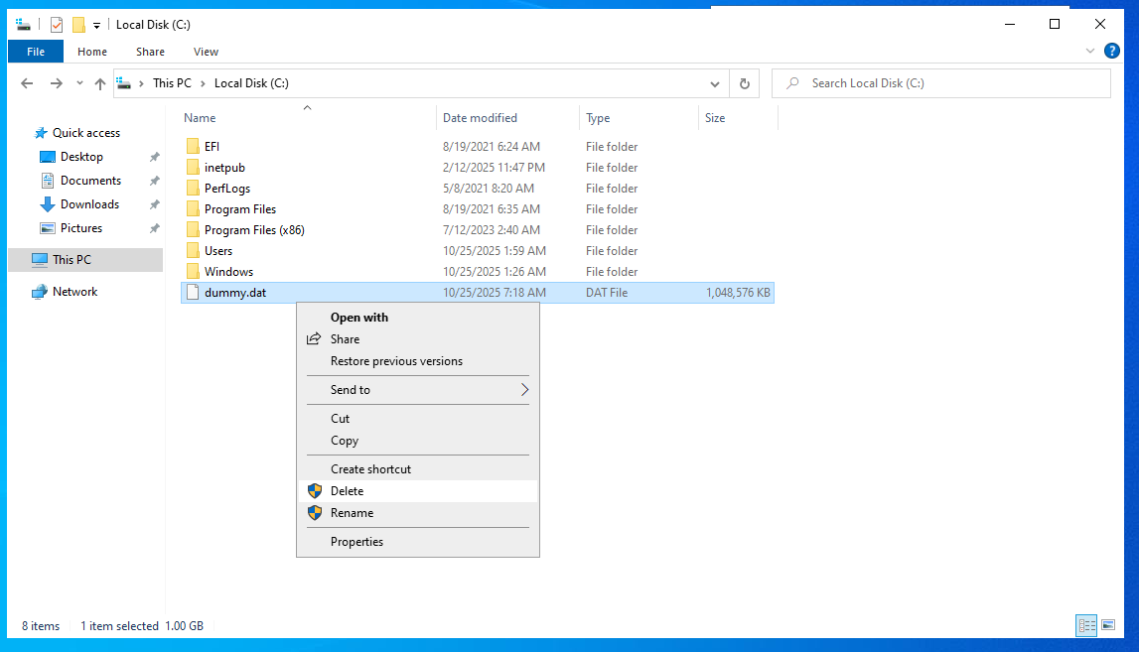The image size is (1139, 652).
Task: Switch to Large icons view in status bar
Action: 1108,625
